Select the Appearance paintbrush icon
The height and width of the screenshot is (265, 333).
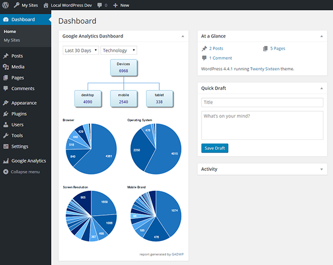tap(6, 103)
